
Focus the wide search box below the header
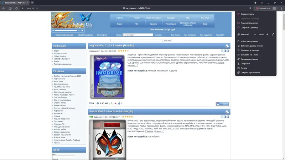coord(136,41)
